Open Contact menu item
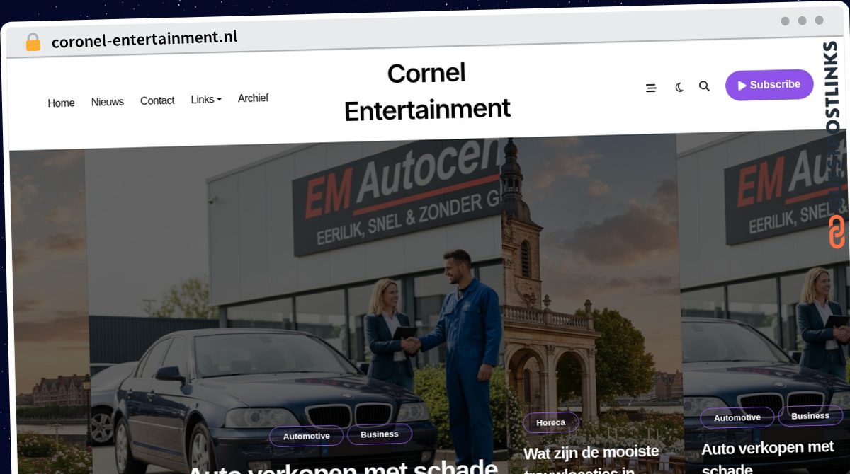Image resolution: width=850 pixels, height=474 pixels. click(x=157, y=100)
